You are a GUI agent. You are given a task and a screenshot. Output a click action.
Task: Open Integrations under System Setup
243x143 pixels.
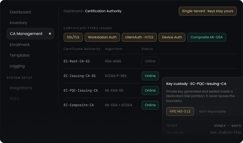(x=21, y=88)
